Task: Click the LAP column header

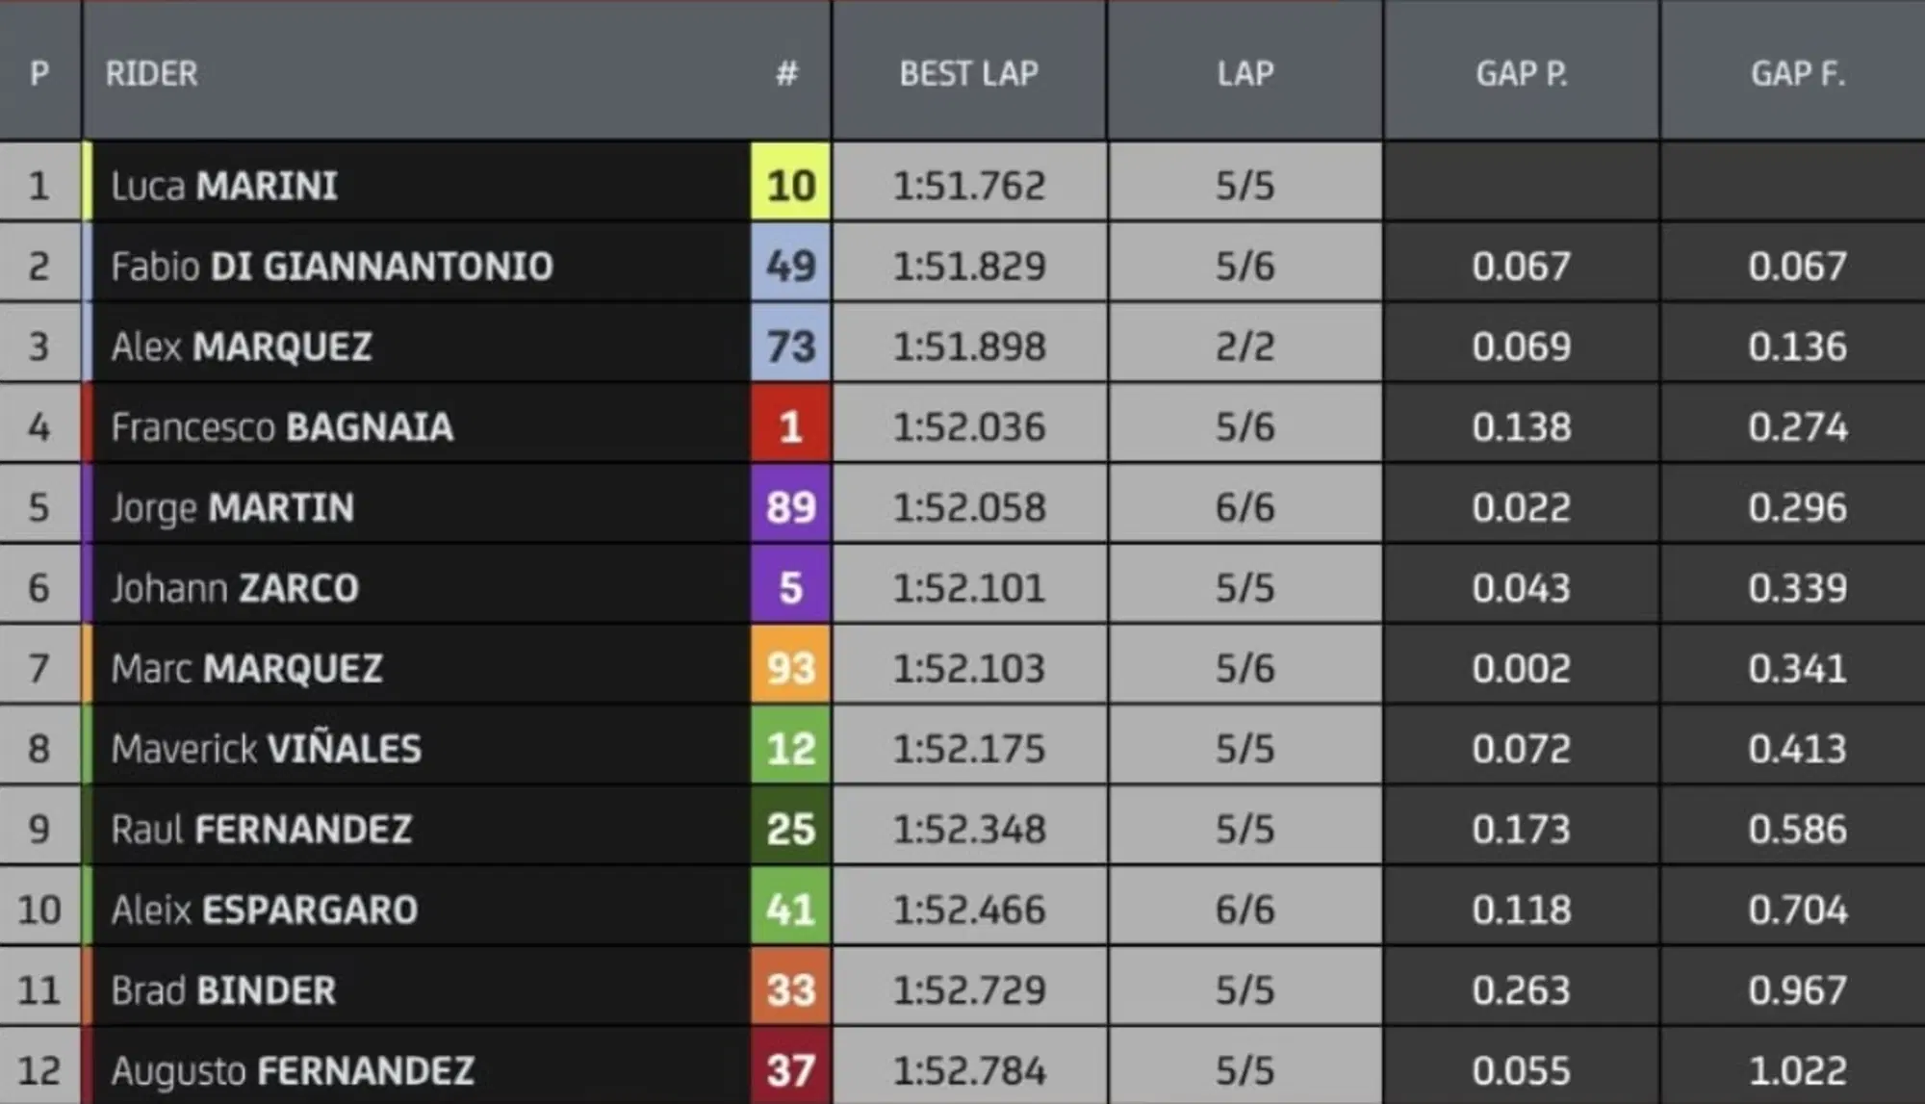Action: point(1245,73)
